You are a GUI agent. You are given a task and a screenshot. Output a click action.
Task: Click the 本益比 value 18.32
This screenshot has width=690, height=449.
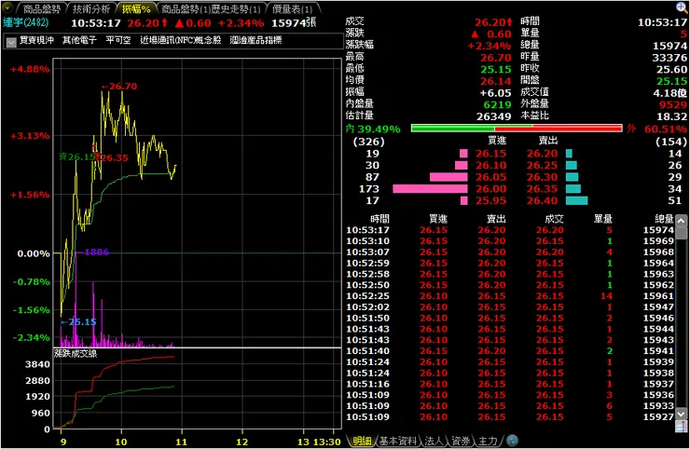coord(671,116)
